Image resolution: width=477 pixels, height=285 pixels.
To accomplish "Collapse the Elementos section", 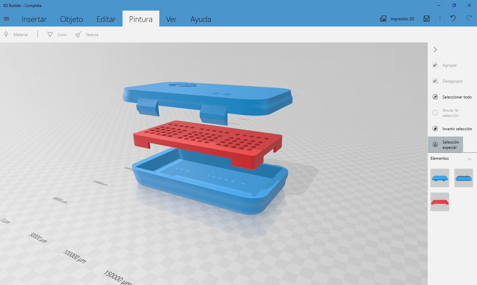I will [x=469, y=159].
